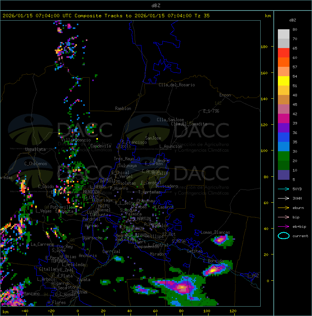Click the composite tracks timestamp header
312x316 pixels.
click(106, 16)
